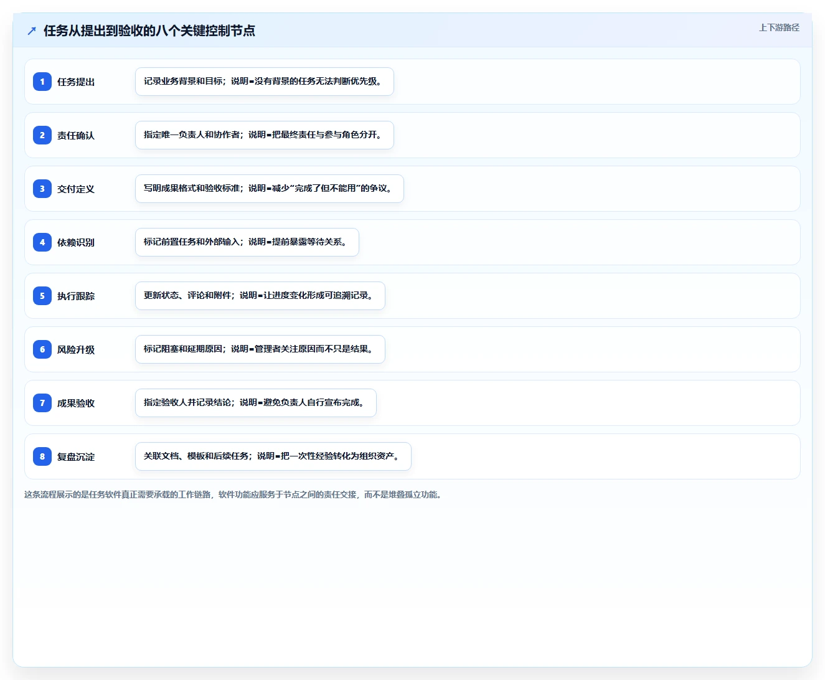Image resolution: width=825 pixels, height=680 pixels.
Task: Click the number 2 badge
Action: [42, 135]
